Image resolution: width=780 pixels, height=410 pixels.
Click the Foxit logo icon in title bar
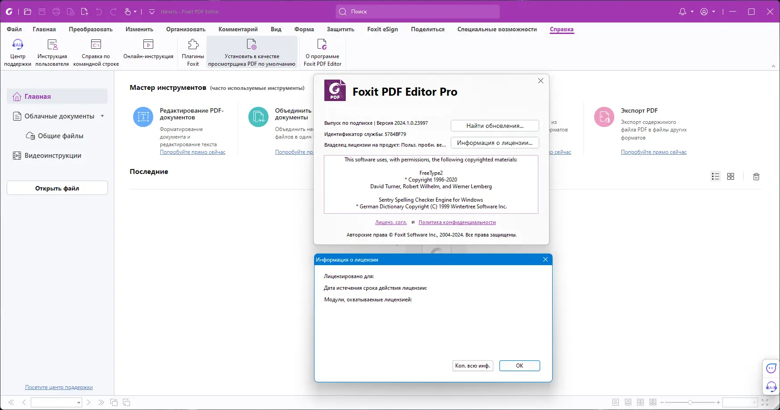[x=9, y=12]
